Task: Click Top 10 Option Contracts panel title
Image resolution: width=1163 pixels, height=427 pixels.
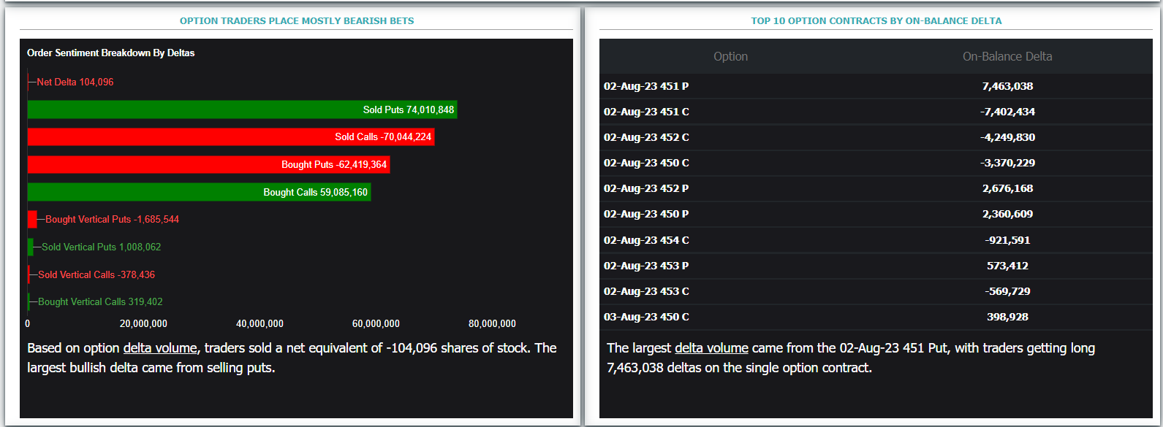Action: 876,20
